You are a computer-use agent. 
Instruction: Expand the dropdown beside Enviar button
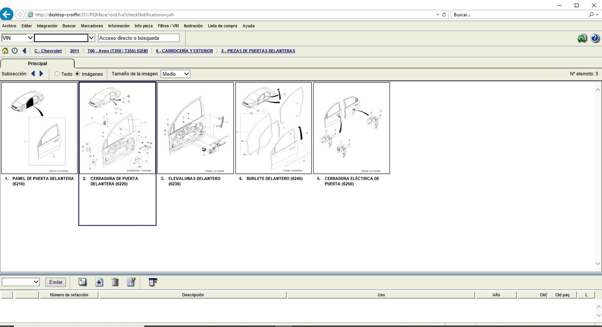[21, 282]
